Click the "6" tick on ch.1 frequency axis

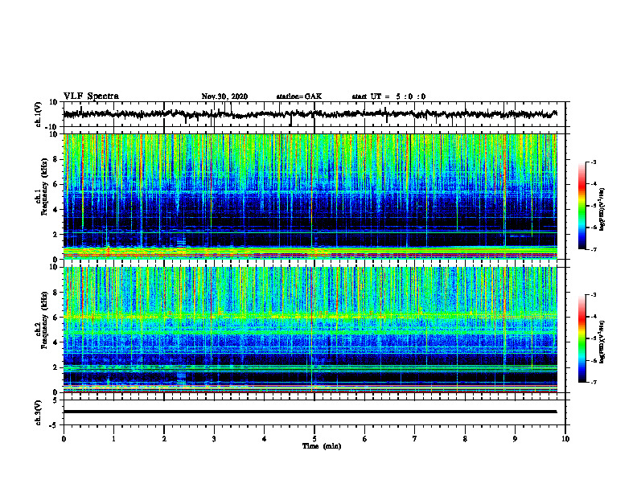tap(56, 184)
